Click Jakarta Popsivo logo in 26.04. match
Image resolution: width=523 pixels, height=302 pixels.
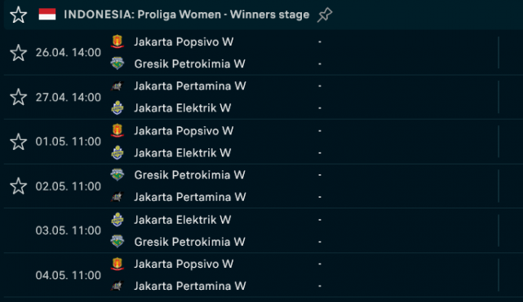coord(117,42)
